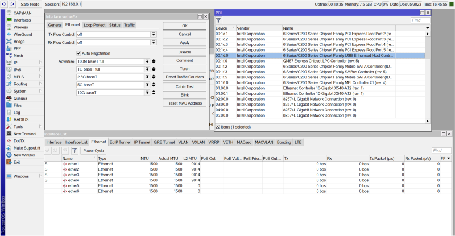This screenshot has height=236, width=455.
Task: Launch a New Terminal
Action: click(x=24, y=134)
